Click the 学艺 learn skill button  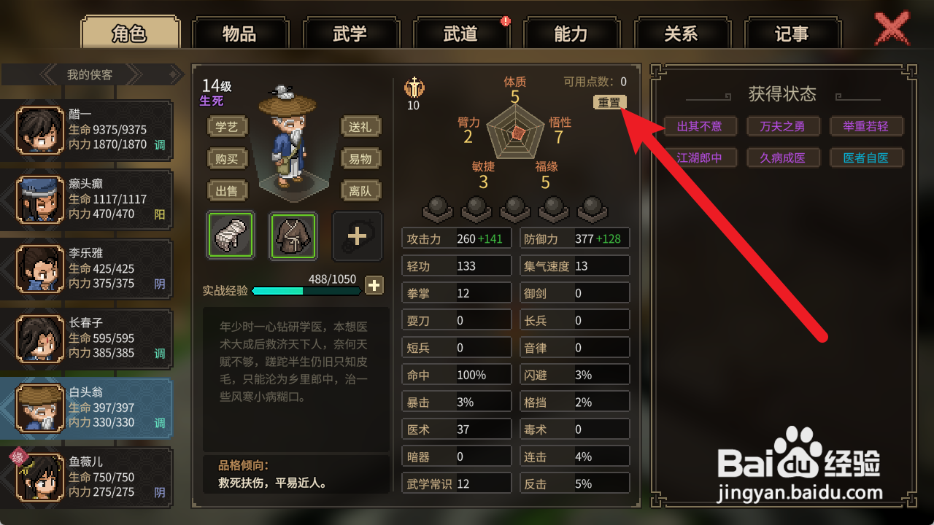227,126
